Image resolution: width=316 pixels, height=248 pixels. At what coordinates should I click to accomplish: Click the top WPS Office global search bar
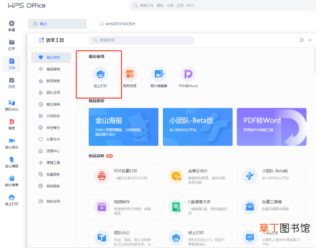click(x=222, y=6)
